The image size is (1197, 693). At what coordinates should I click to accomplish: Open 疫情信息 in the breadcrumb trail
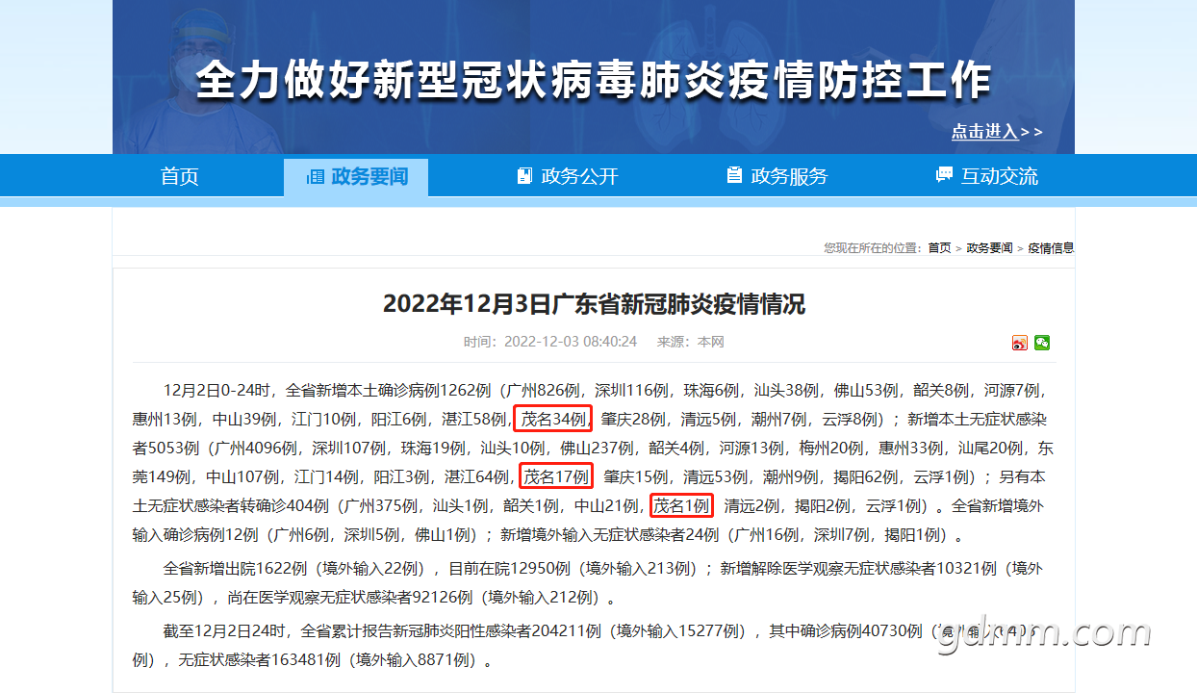tap(1051, 248)
